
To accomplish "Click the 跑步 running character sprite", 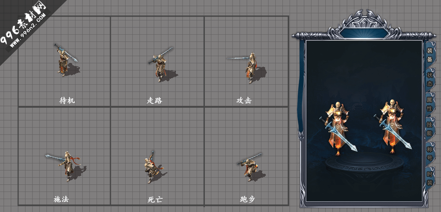I will tap(250, 167).
